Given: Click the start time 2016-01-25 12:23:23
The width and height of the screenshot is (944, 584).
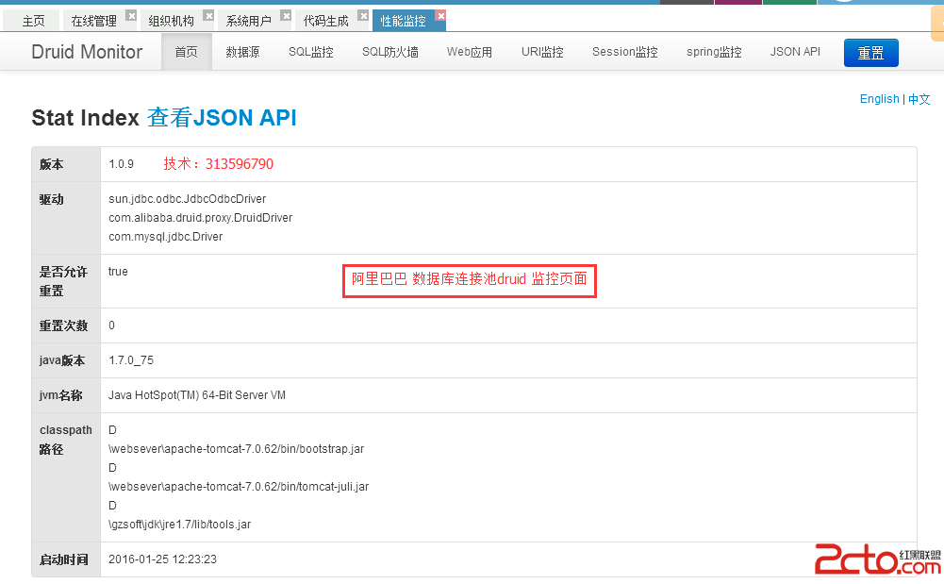Looking at the screenshot, I should 162,559.
